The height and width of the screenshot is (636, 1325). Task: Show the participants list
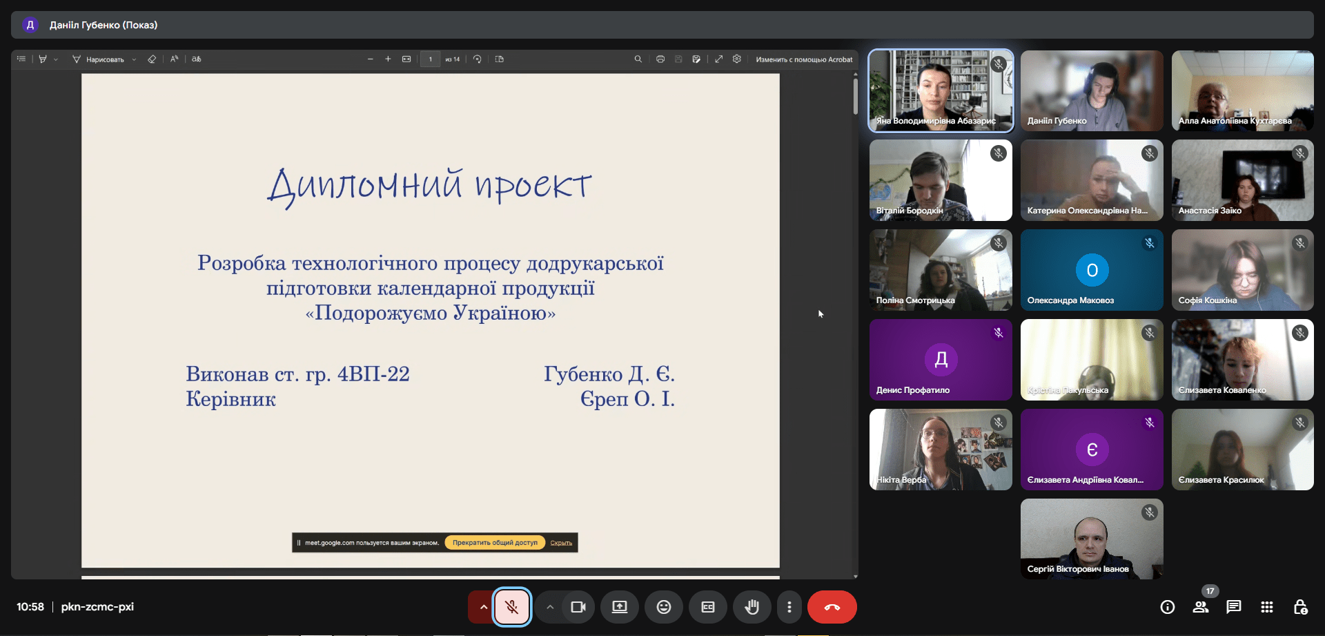coord(1200,607)
